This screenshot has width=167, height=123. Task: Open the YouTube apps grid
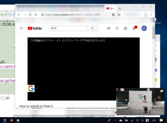(x=117, y=28)
